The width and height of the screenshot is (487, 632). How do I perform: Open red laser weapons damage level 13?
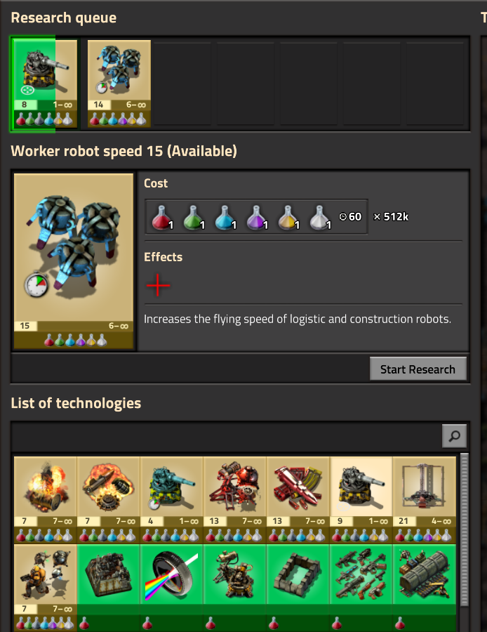point(235,500)
